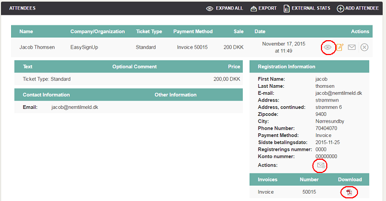The width and height of the screenshot is (386, 201).
Task: Click the Date column header
Action: tap(260, 32)
